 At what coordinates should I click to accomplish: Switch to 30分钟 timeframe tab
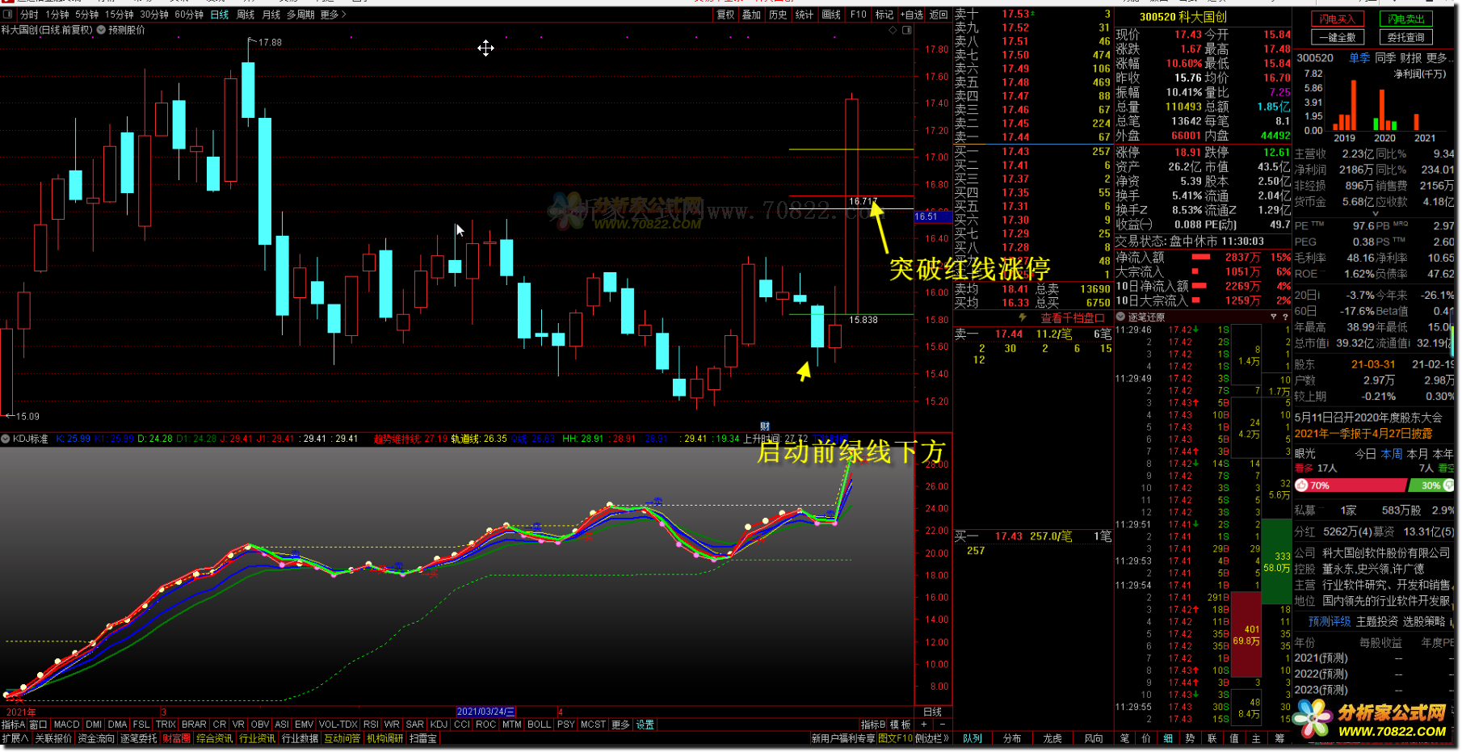pos(153,15)
